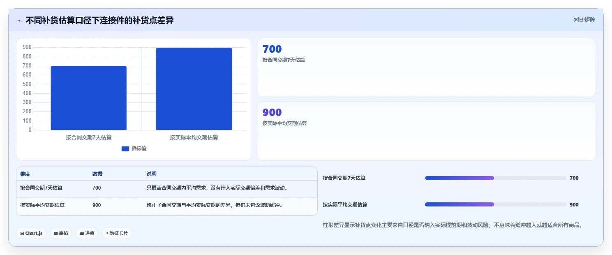Viewport: 612px width, 255px height.
Task: Click the 700 bar in the chart
Action: [88, 98]
